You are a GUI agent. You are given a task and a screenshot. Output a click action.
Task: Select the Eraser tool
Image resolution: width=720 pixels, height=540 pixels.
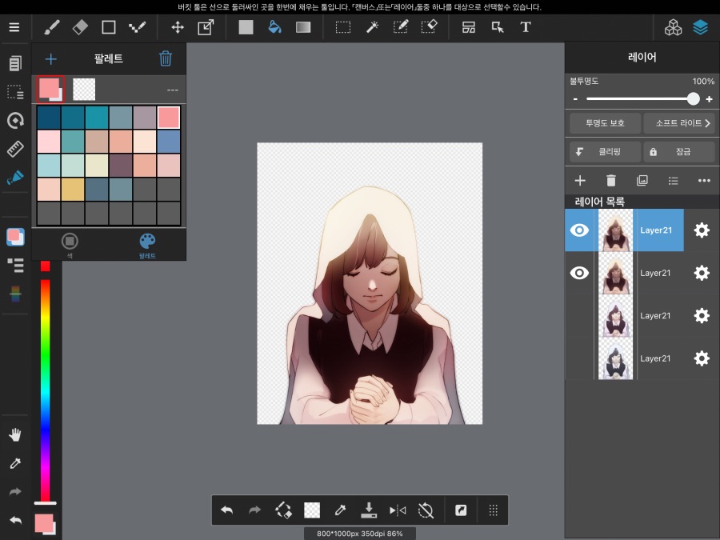pos(79,26)
